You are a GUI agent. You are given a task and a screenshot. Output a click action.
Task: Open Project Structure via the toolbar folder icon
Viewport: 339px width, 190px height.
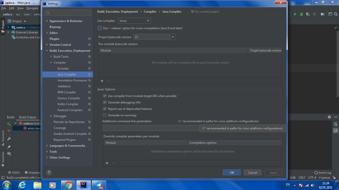tap(323, 14)
